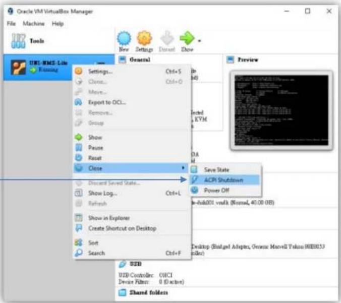
Task: Maximize the VirtualBox Manager window
Action: (x=308, y=11)
